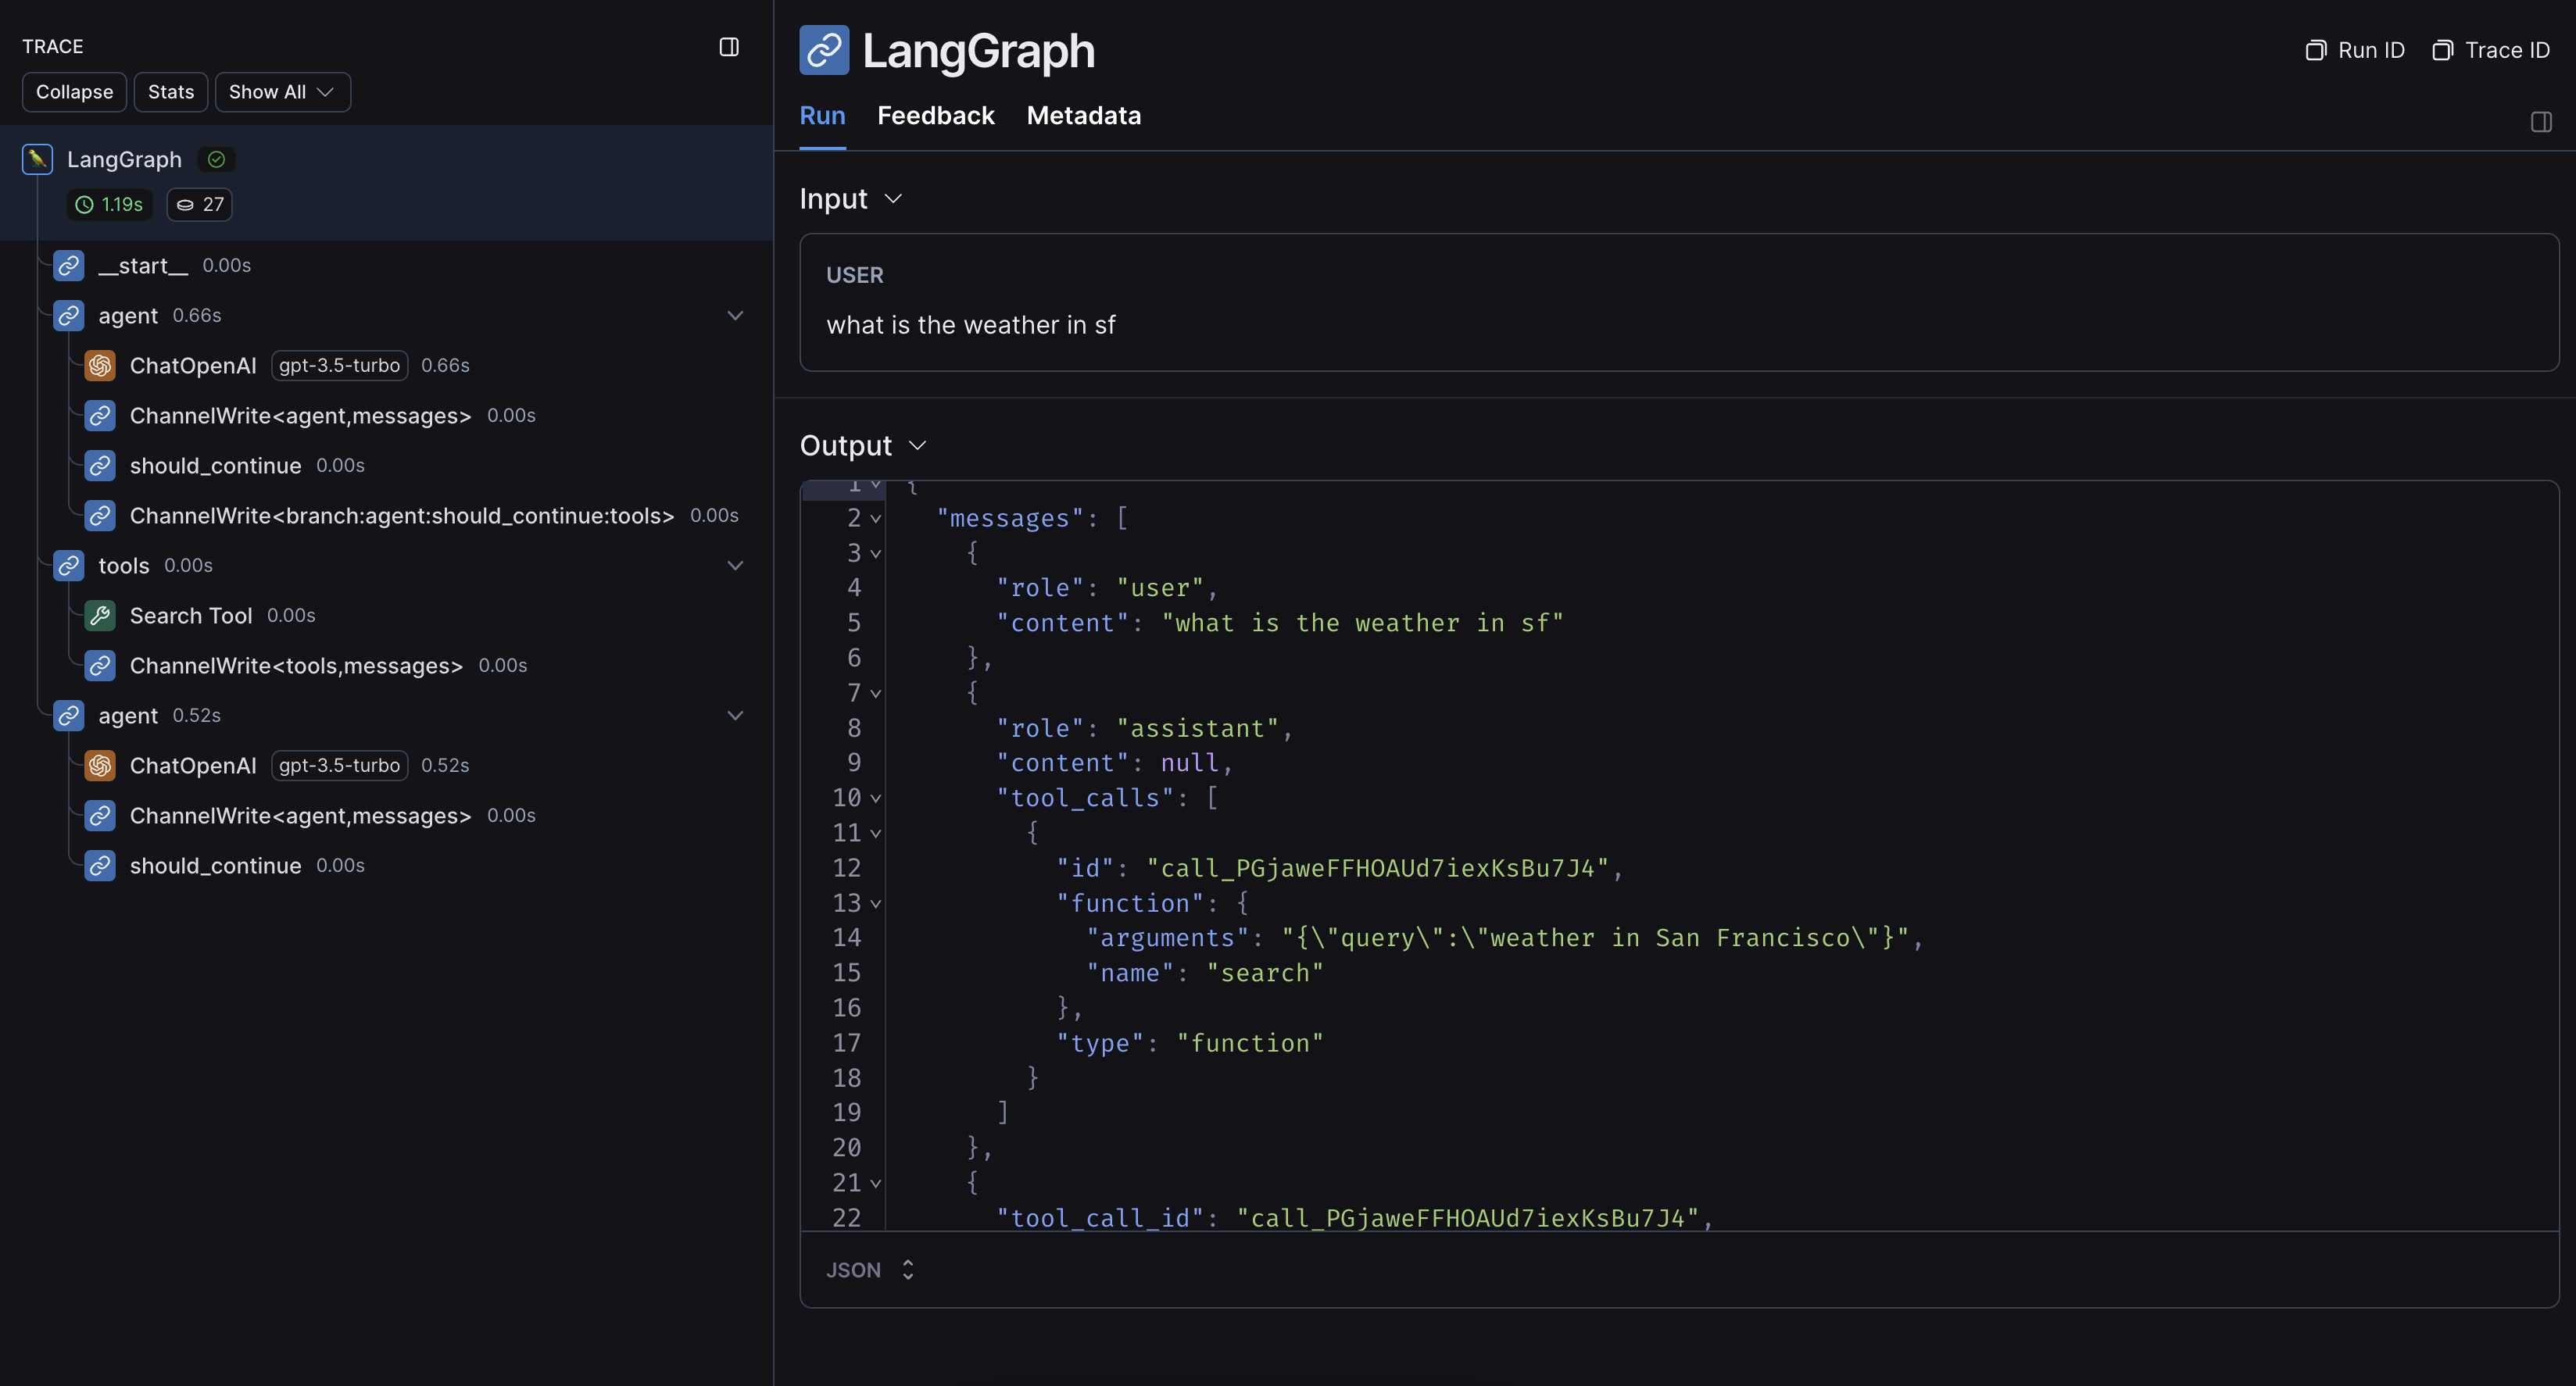The width and height of the screenshot is (2576, 1386).
Task: Toggle the Show All filter dropdown
Action: (281, 91)
